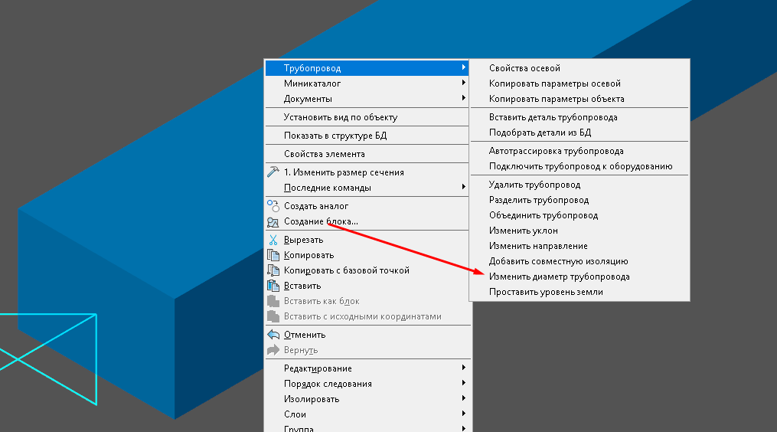Image resolution: width=777 pixels, height=432 pixels.
Task: Click the hammer icon beside Изменить размер сечения
Action: [x=273, y=172]
